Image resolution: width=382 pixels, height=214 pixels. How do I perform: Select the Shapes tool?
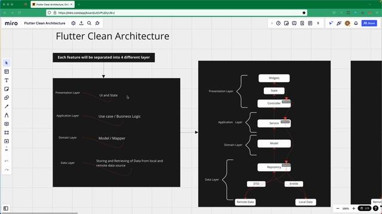coord(7,97)
